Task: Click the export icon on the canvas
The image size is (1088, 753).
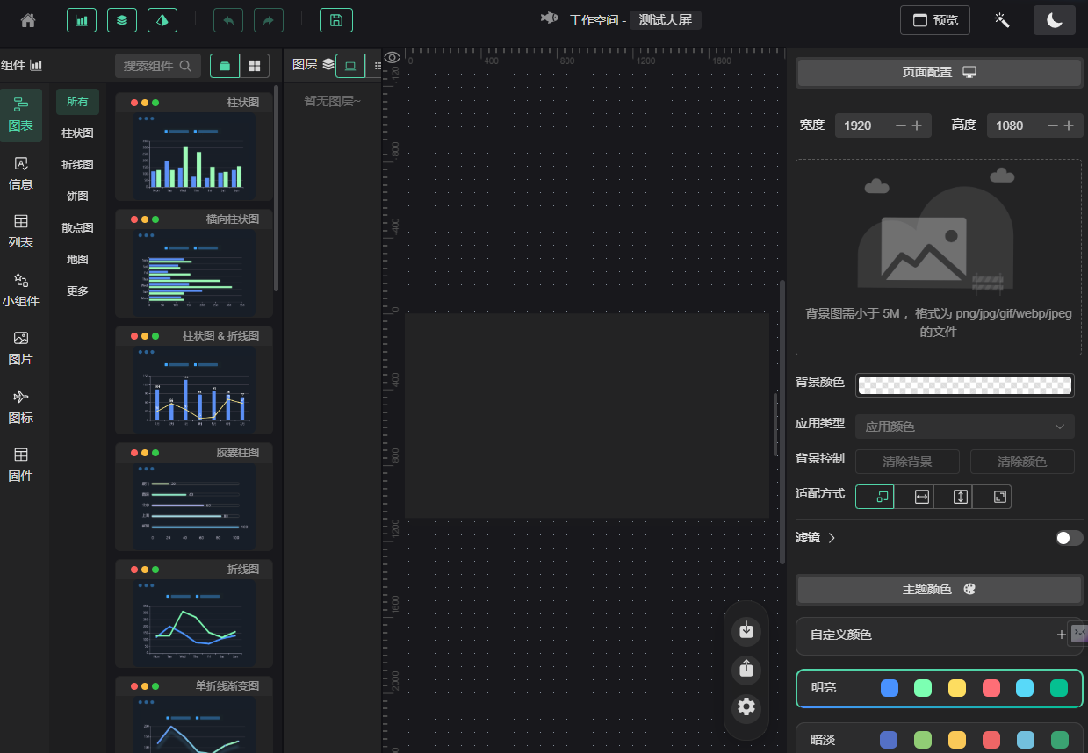Action: (x=746, y=669)
